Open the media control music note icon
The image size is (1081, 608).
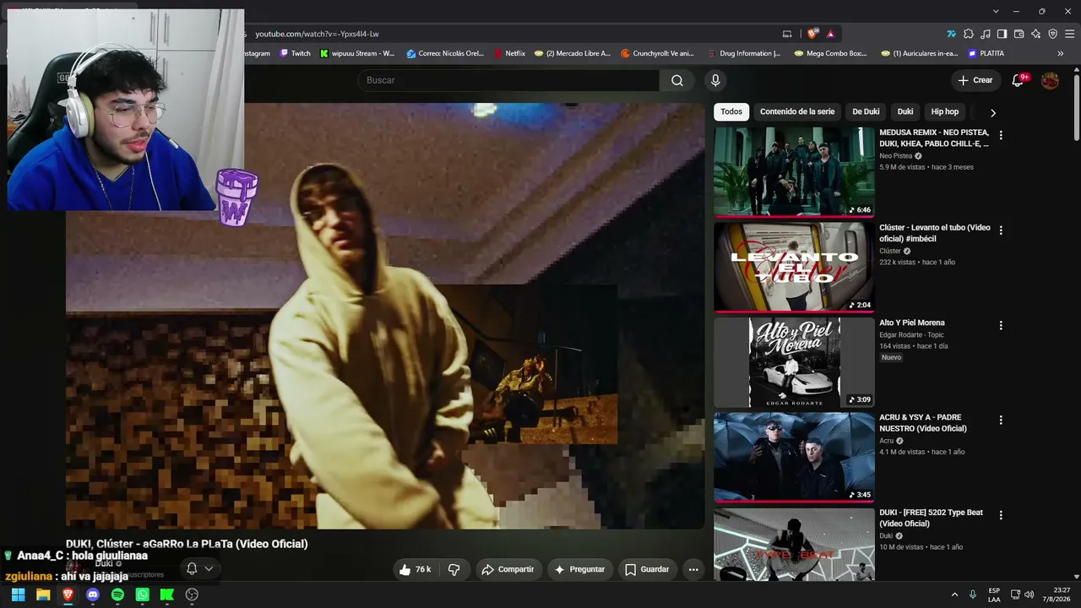(x=986, y=34)
